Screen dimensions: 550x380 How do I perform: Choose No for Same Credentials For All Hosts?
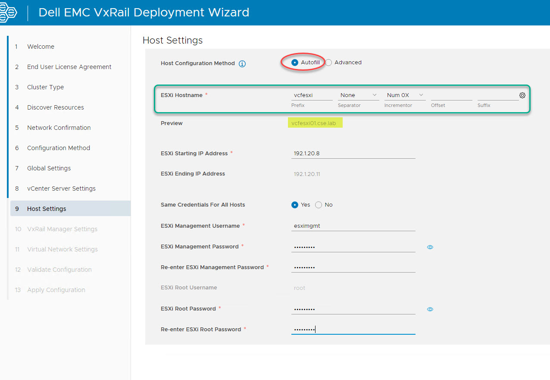tap(319, 205)
